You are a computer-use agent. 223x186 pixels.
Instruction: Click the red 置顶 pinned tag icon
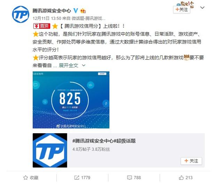[42, 26]
